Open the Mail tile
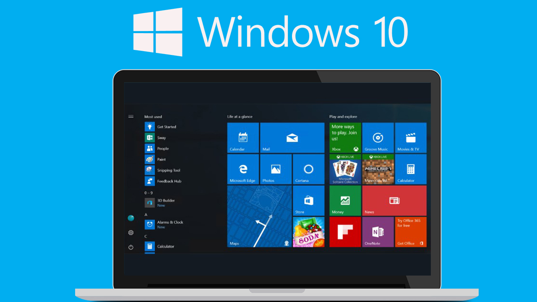 tap(292, 138)
